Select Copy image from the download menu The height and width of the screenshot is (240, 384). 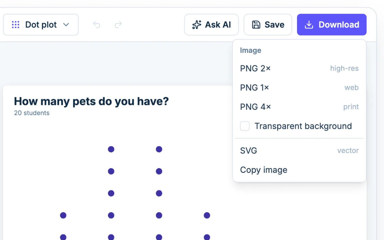tap(299, 170)
